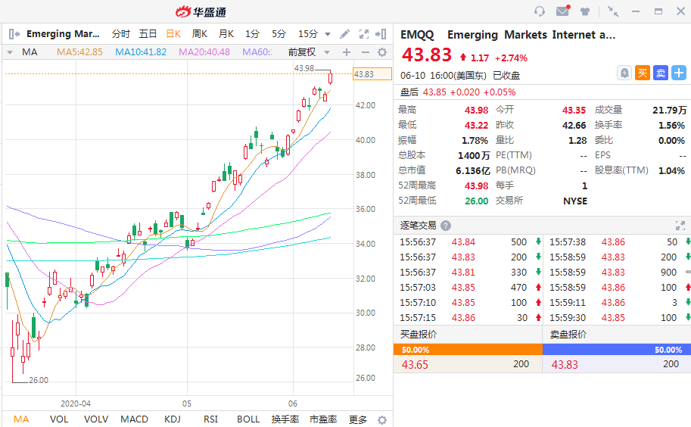The image size is (691, 427).
Task: Set a price alert bell icon
Action: tap(624, 73)
